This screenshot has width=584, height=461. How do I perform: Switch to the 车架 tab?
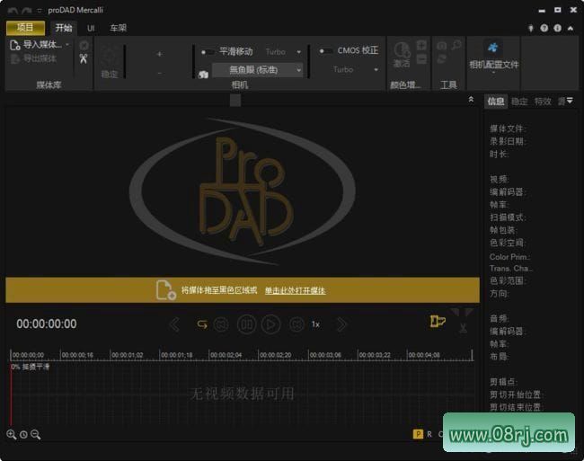click(x=118, y=28)
